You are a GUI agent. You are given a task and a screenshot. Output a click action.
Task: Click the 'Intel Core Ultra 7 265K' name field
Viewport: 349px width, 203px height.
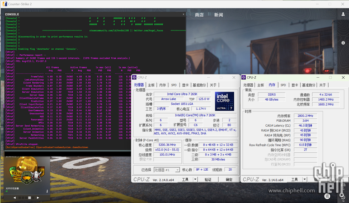[182, 94]
